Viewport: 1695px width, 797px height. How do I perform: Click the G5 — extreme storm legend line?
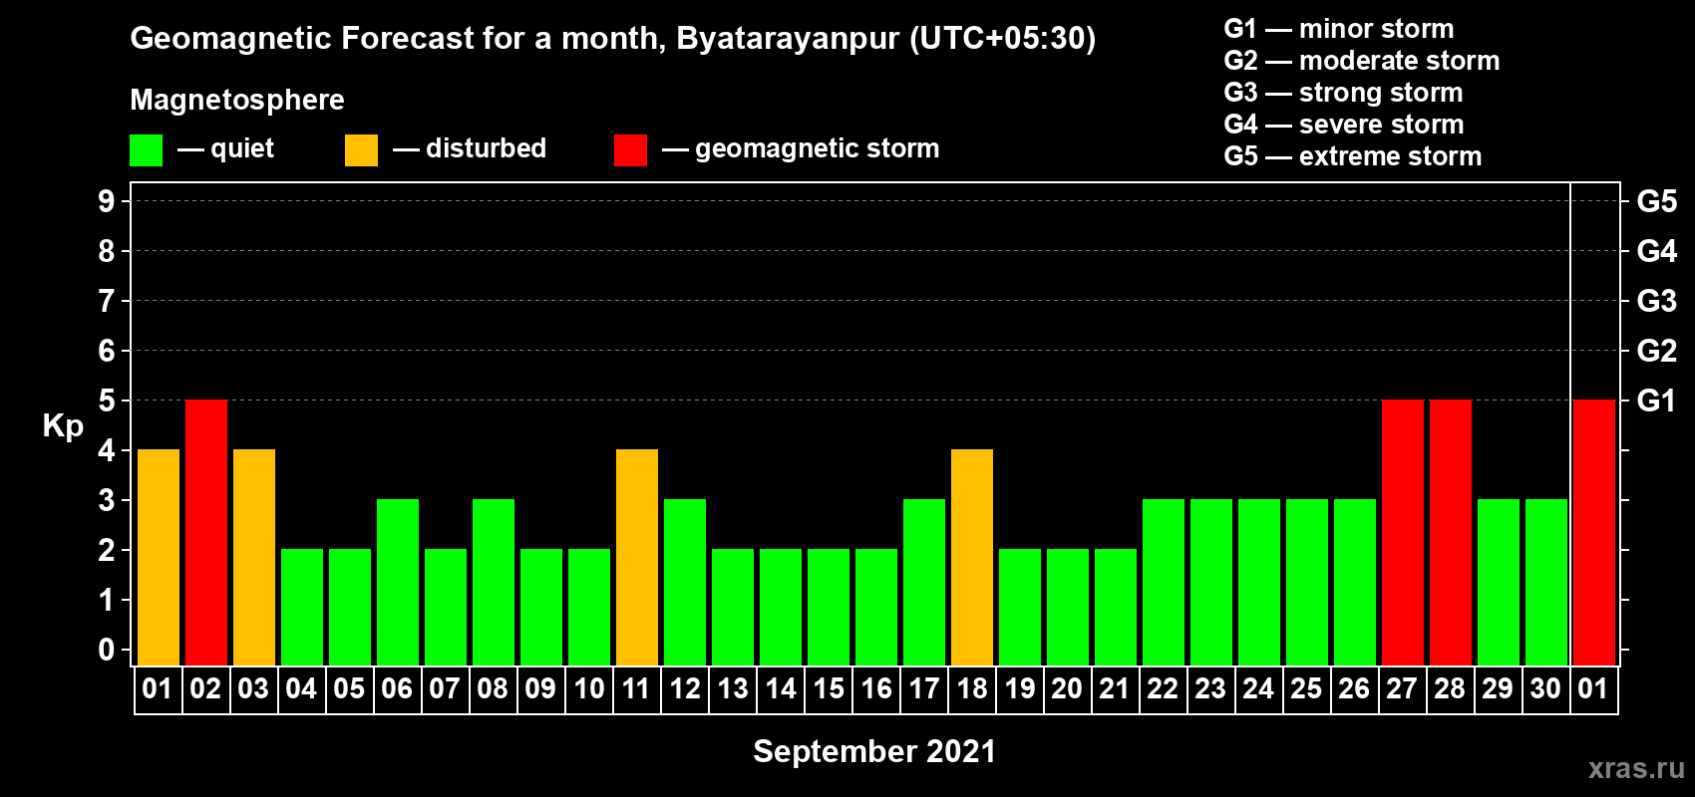coord(1353,156)
